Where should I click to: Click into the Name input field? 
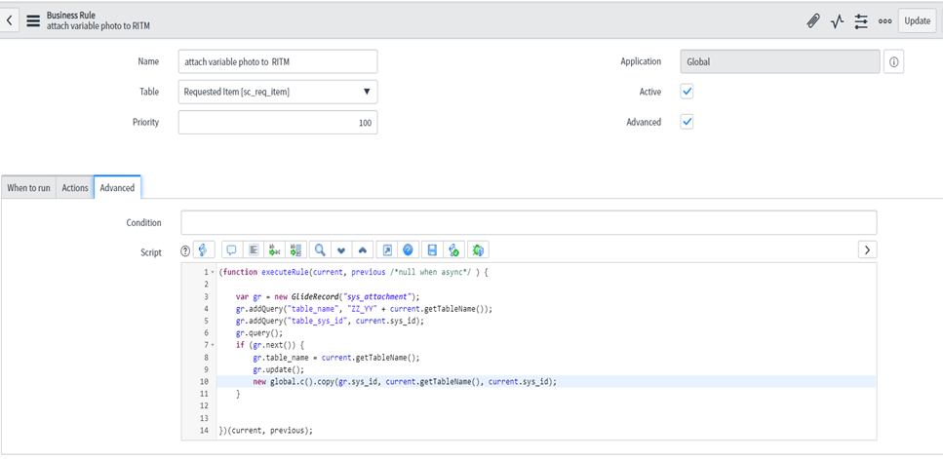pos(278,61)
